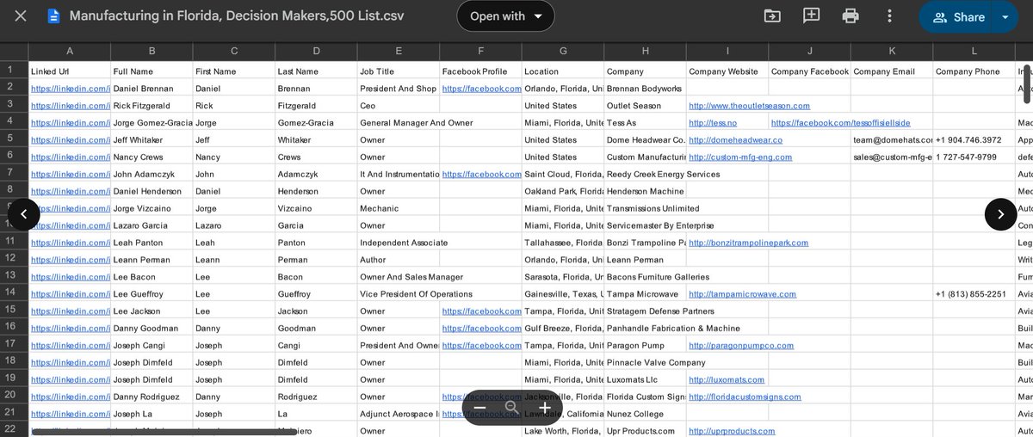Click cell 'General Manager And Owner'

pos(416,123)
